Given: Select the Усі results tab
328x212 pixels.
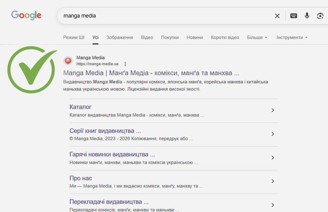Looking at the screenshot, I should [x=96, y=37].
